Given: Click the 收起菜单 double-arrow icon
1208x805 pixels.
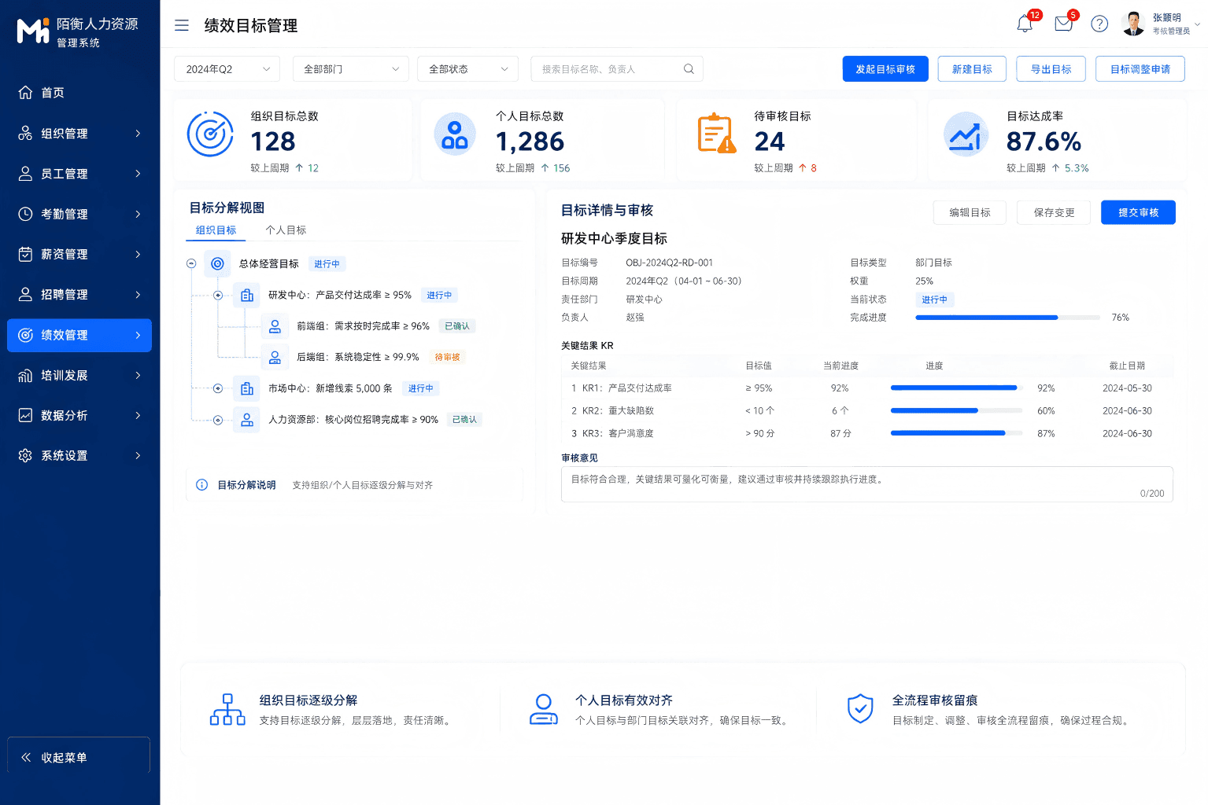Looking at the screenshot, I should click(x=26, y=757).
